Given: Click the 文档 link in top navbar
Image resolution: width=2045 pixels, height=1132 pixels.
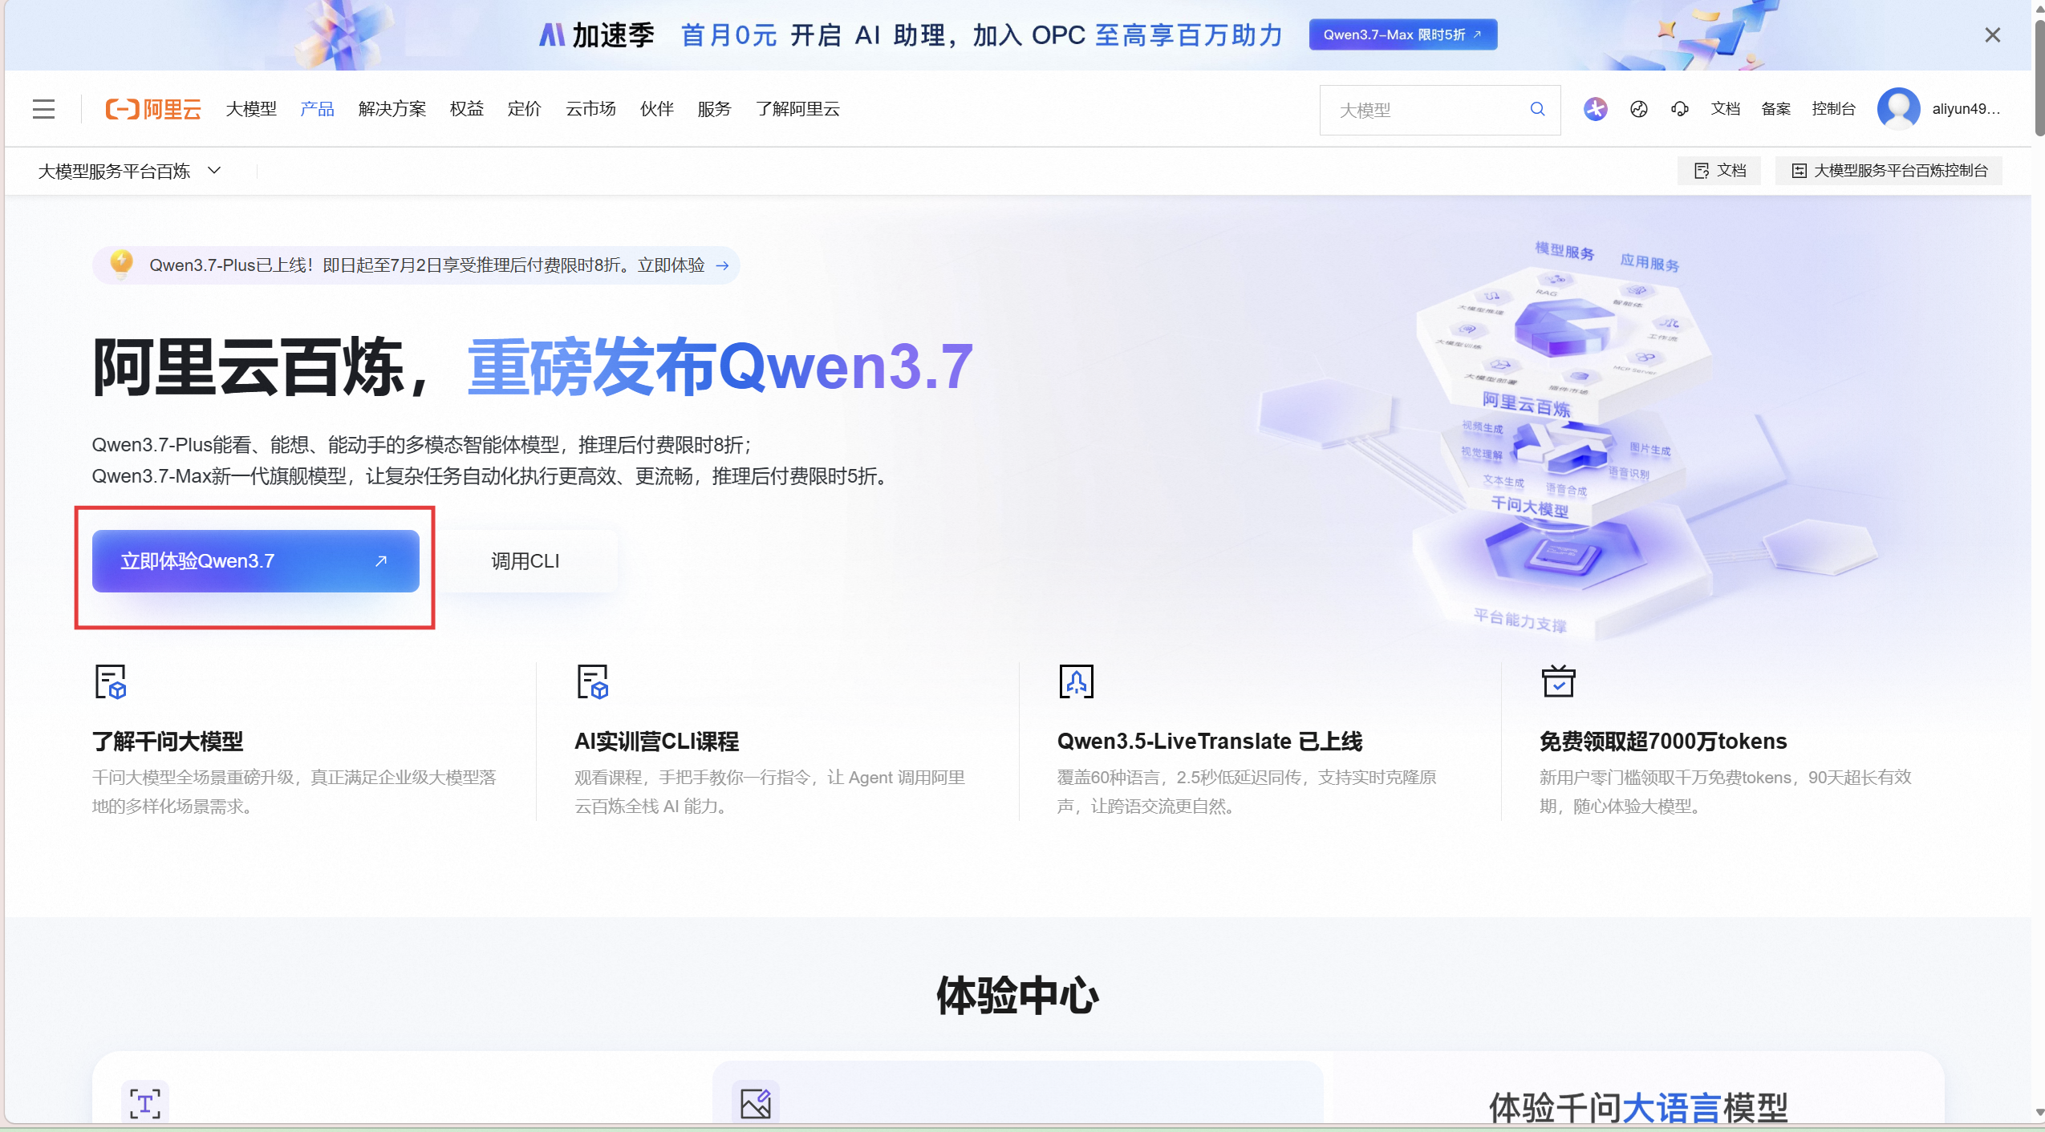Looking at the screenshot, I should point(1725,109).
